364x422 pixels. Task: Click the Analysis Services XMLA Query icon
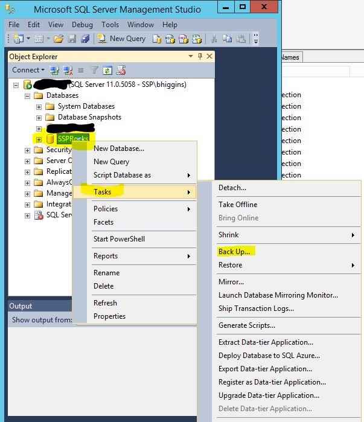pyautogui.click(x=197, y=39)
